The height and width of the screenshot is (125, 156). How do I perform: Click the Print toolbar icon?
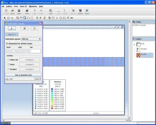(27, 11)
